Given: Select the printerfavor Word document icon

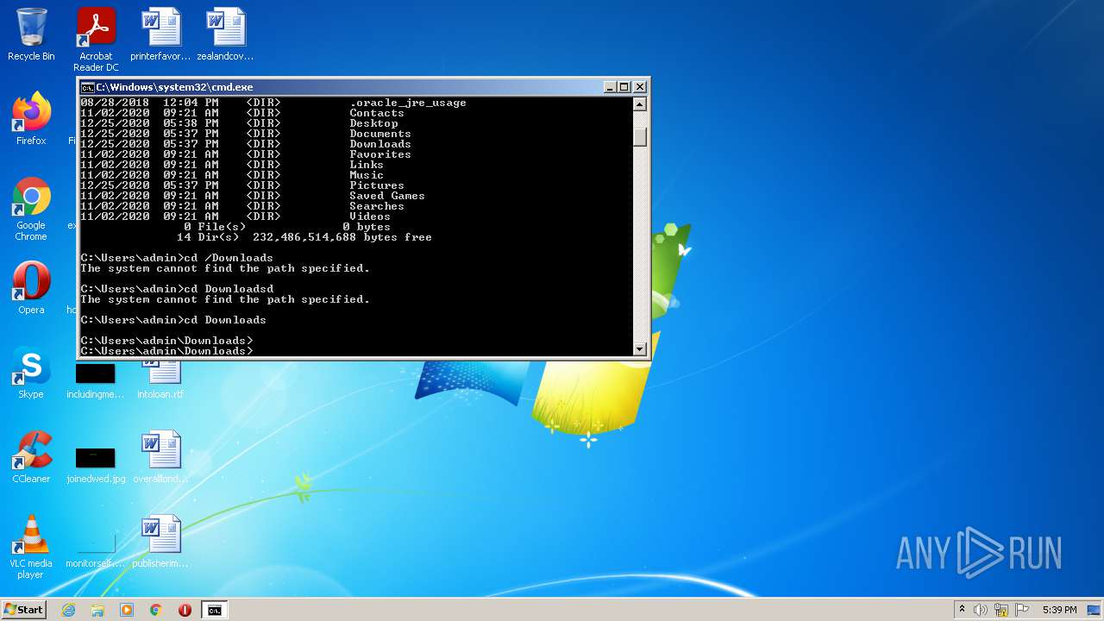Looking at the screenshot, I should (x=161, y=34).
